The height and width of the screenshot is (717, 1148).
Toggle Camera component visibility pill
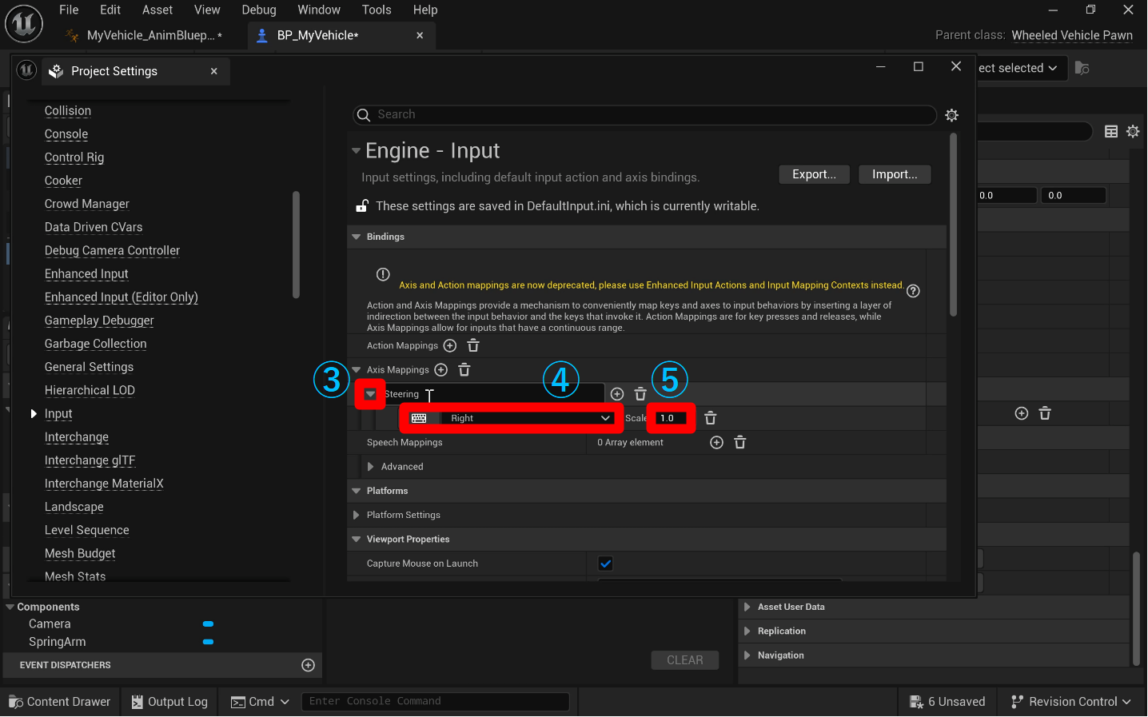(209, 624)
